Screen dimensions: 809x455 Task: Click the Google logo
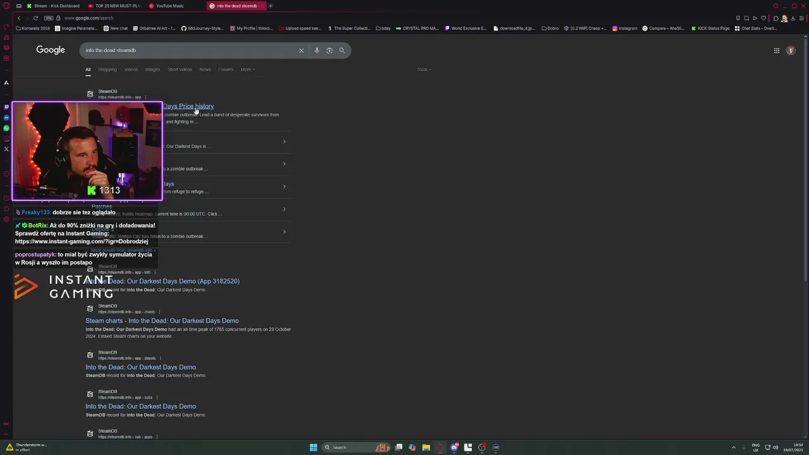[51, 50]
